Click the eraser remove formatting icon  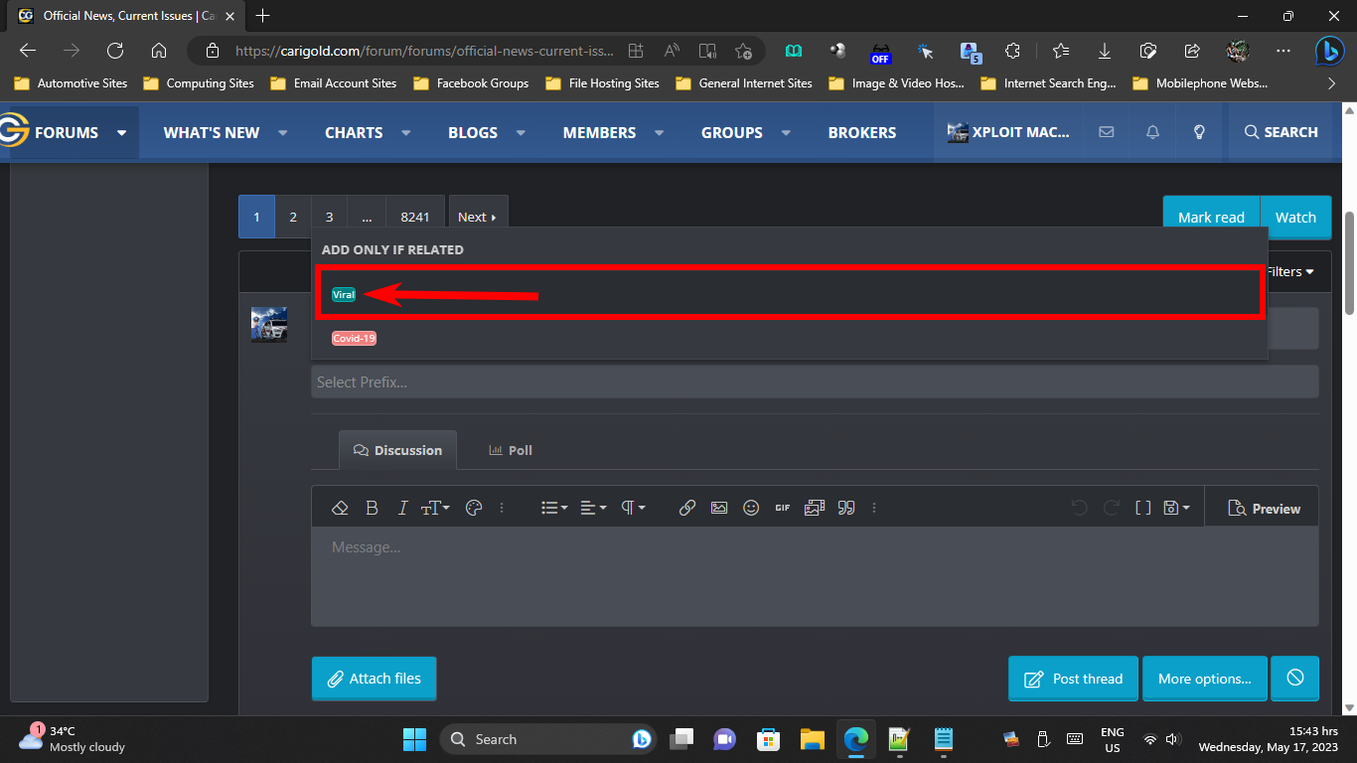click(x=340, y=508)
